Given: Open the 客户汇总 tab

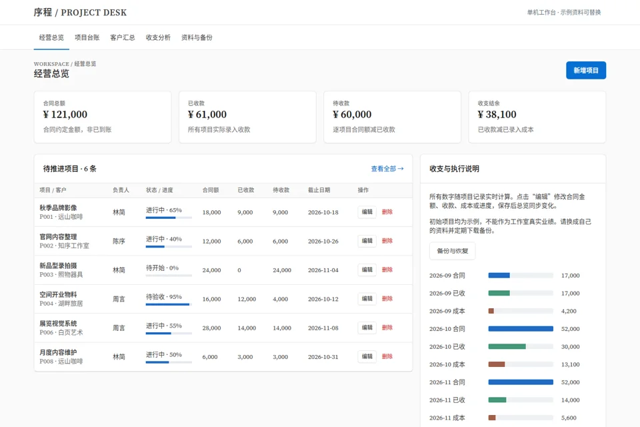Looking at the screenshot, I should [123, 37].
